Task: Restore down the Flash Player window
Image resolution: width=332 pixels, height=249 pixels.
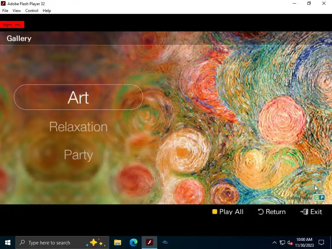Action: [309, 3]
